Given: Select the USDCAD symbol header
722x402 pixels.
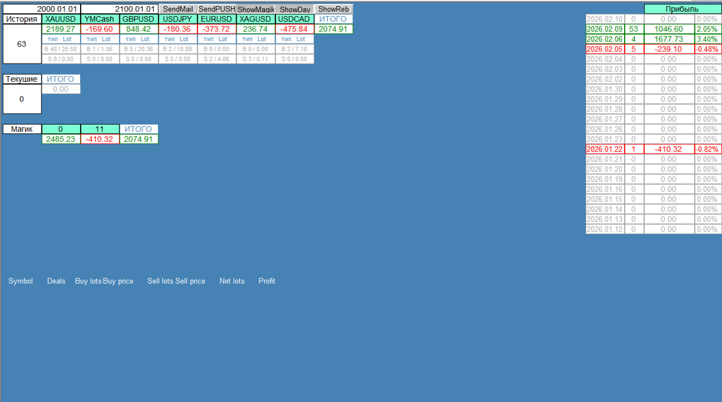Looking at the screenshot, I should point(294,19).
